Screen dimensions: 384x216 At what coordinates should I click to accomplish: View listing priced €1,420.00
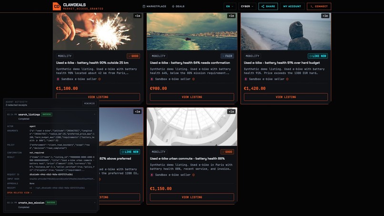pyautogui.click(x=285, y=97)
